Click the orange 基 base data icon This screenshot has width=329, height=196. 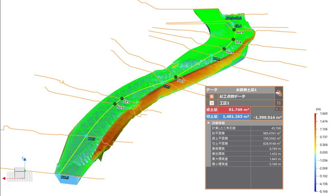[x=211, y=96]
